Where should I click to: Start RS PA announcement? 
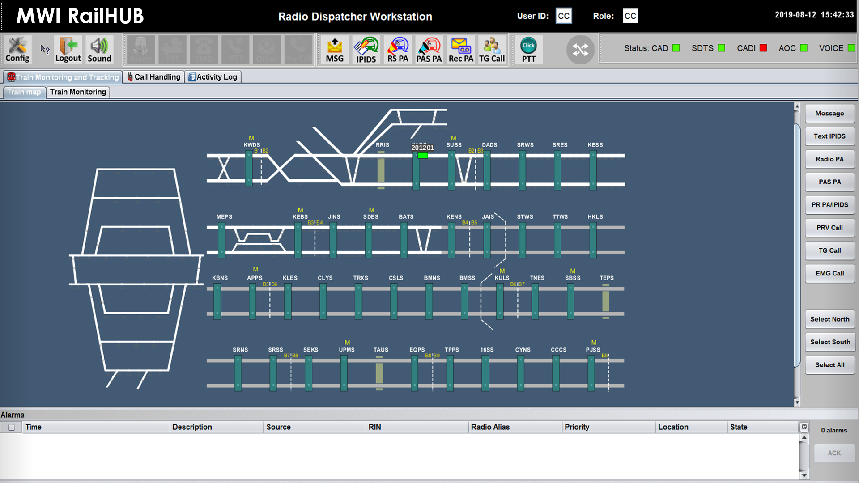398,50
